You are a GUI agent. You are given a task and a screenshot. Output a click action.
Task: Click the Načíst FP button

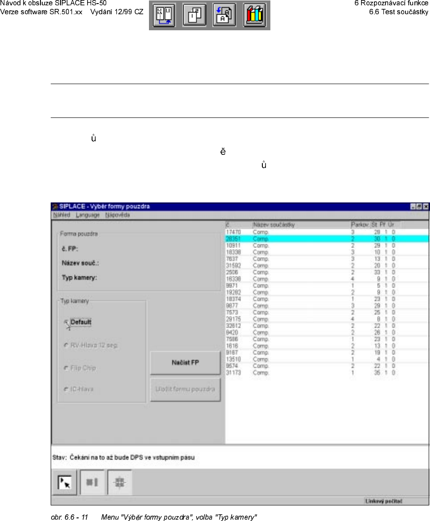185,363
